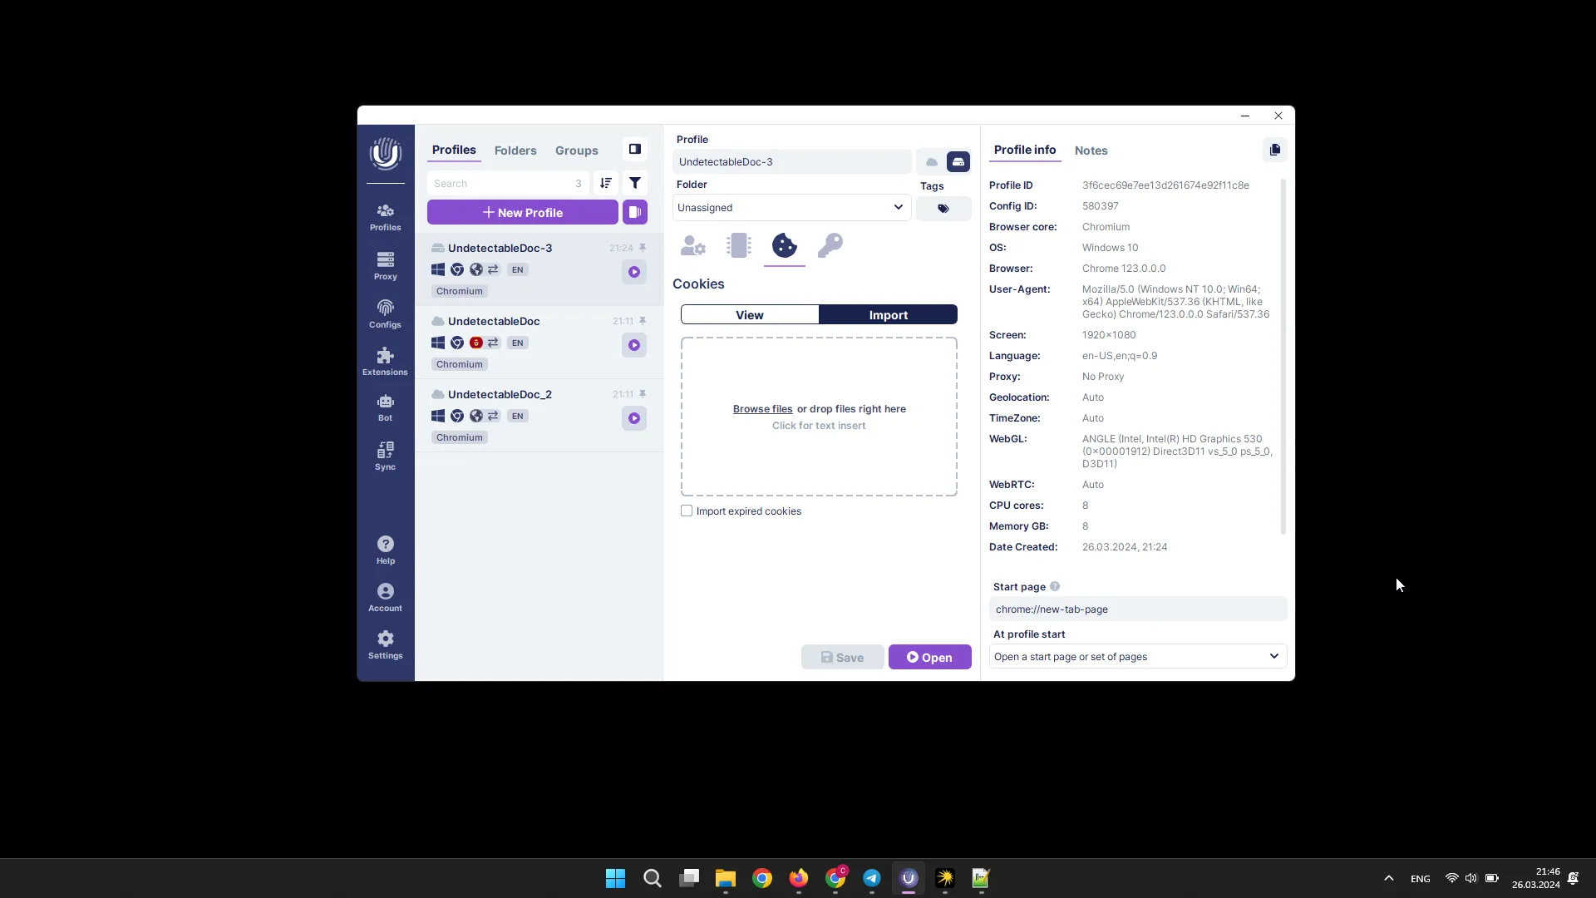The image size is (1596, 898).
Task: Click the sort profiles icon
Action: click(606, 183)
